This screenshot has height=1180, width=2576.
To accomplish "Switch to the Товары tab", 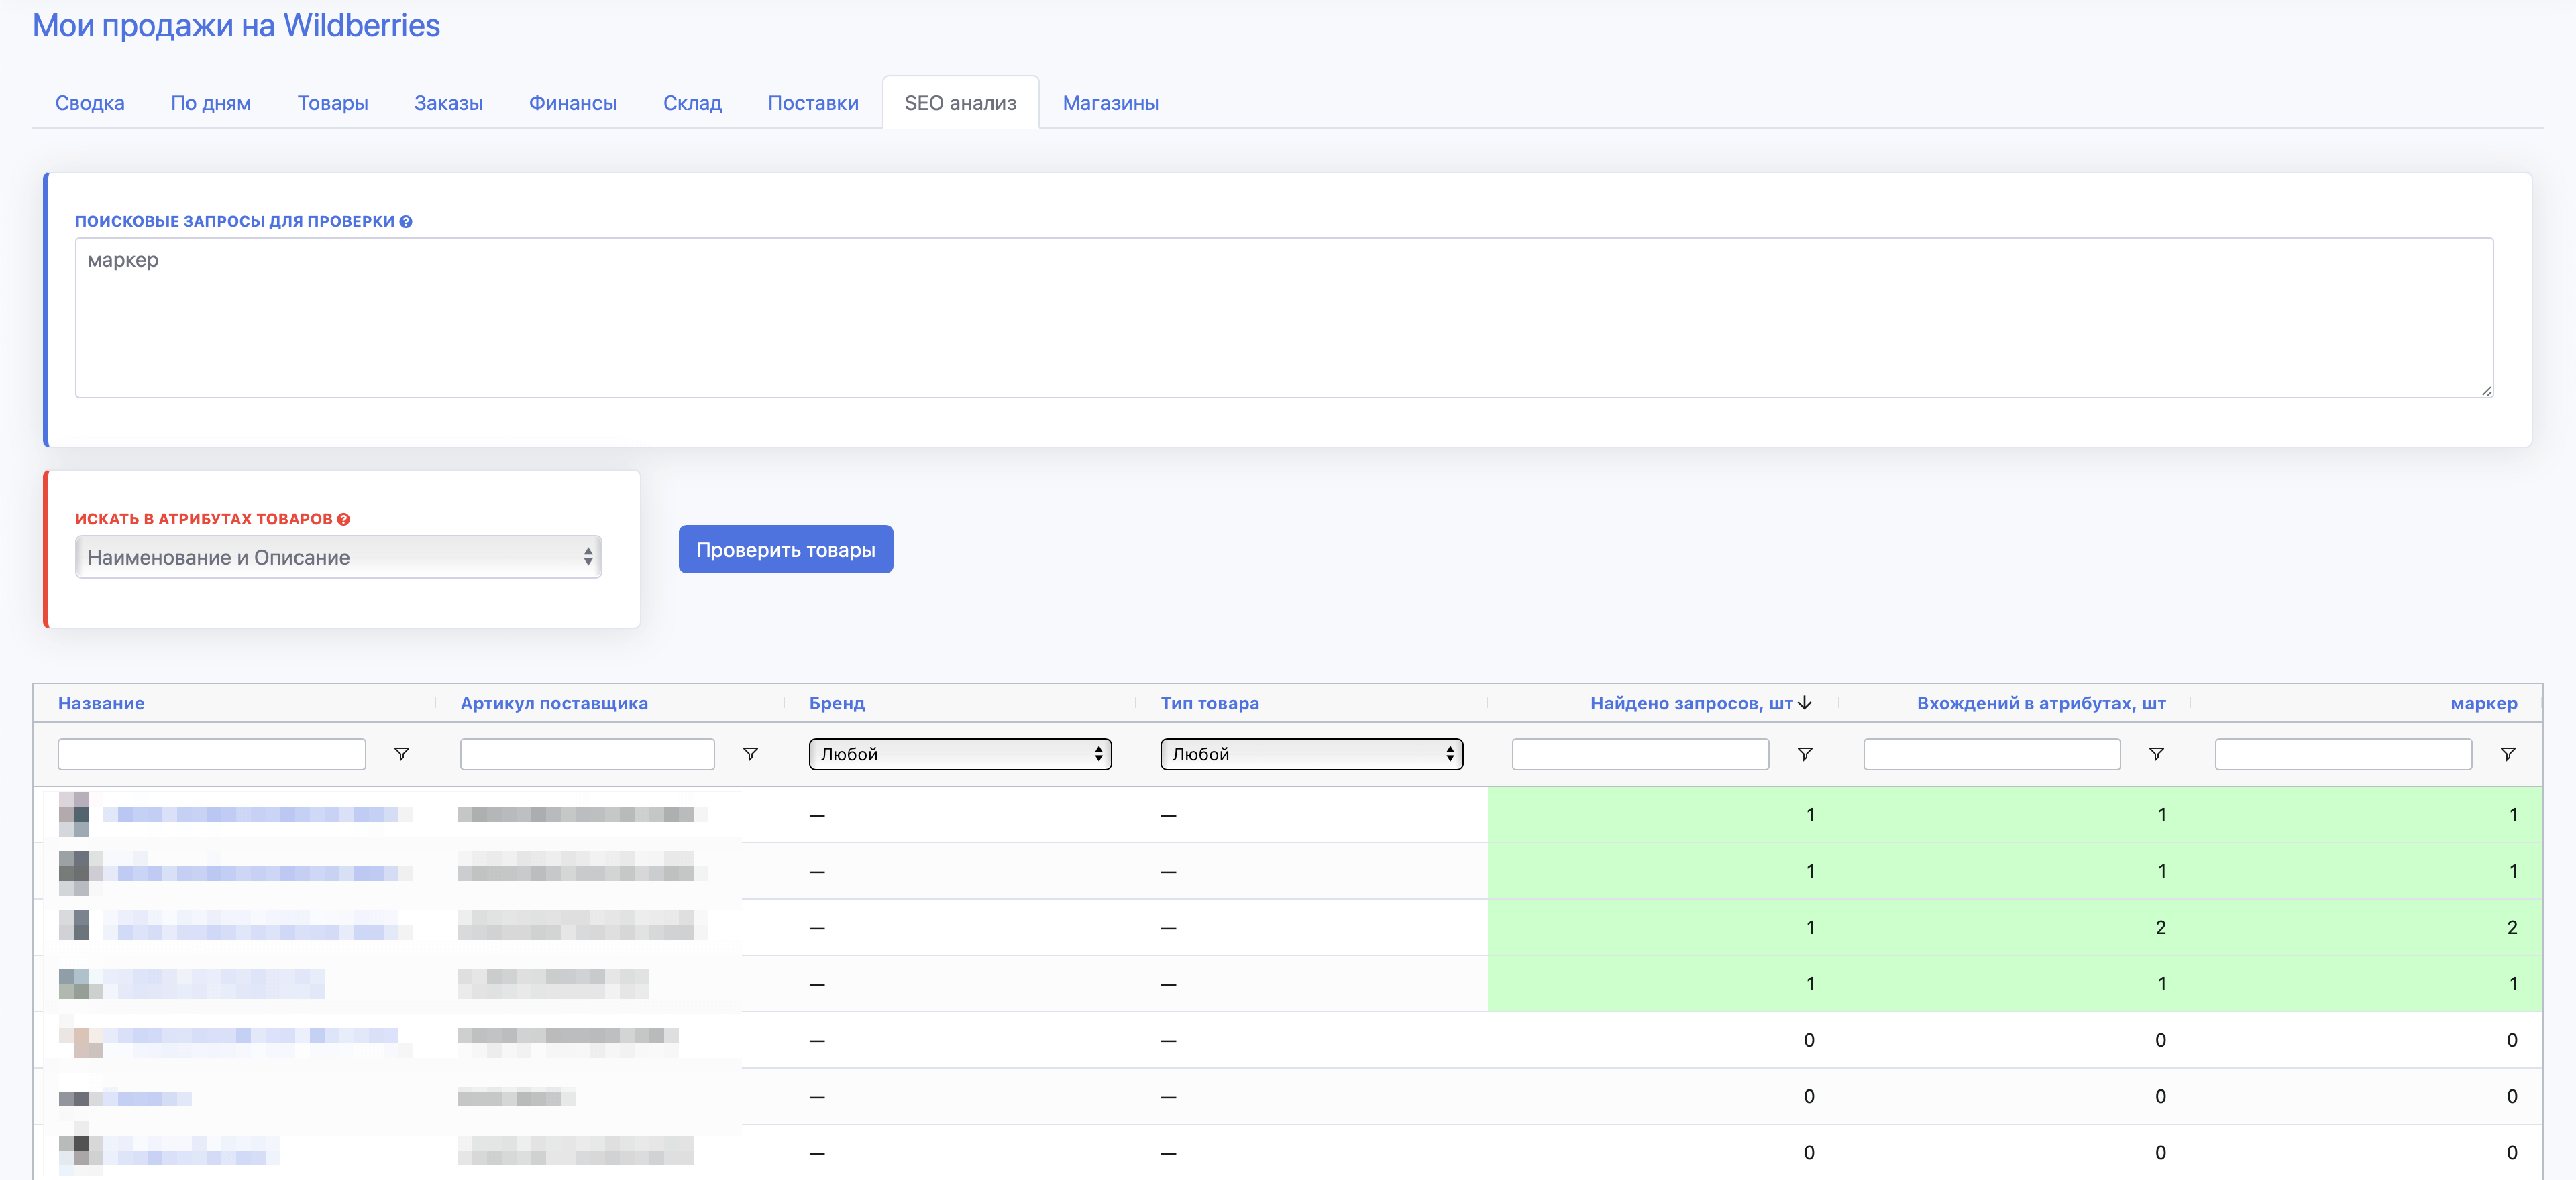I will (333, 103).
